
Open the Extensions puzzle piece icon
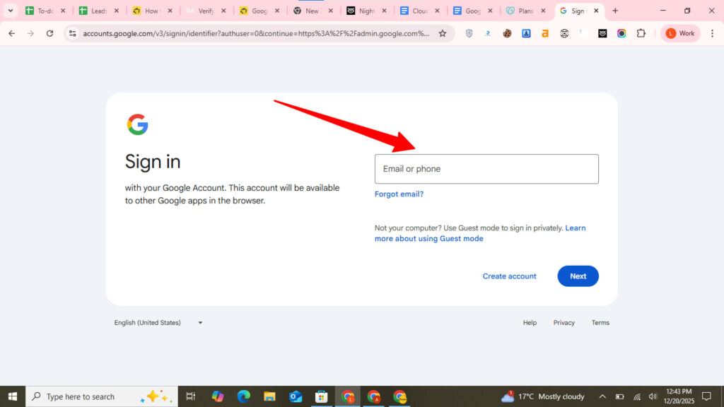(x=641, y=33)
